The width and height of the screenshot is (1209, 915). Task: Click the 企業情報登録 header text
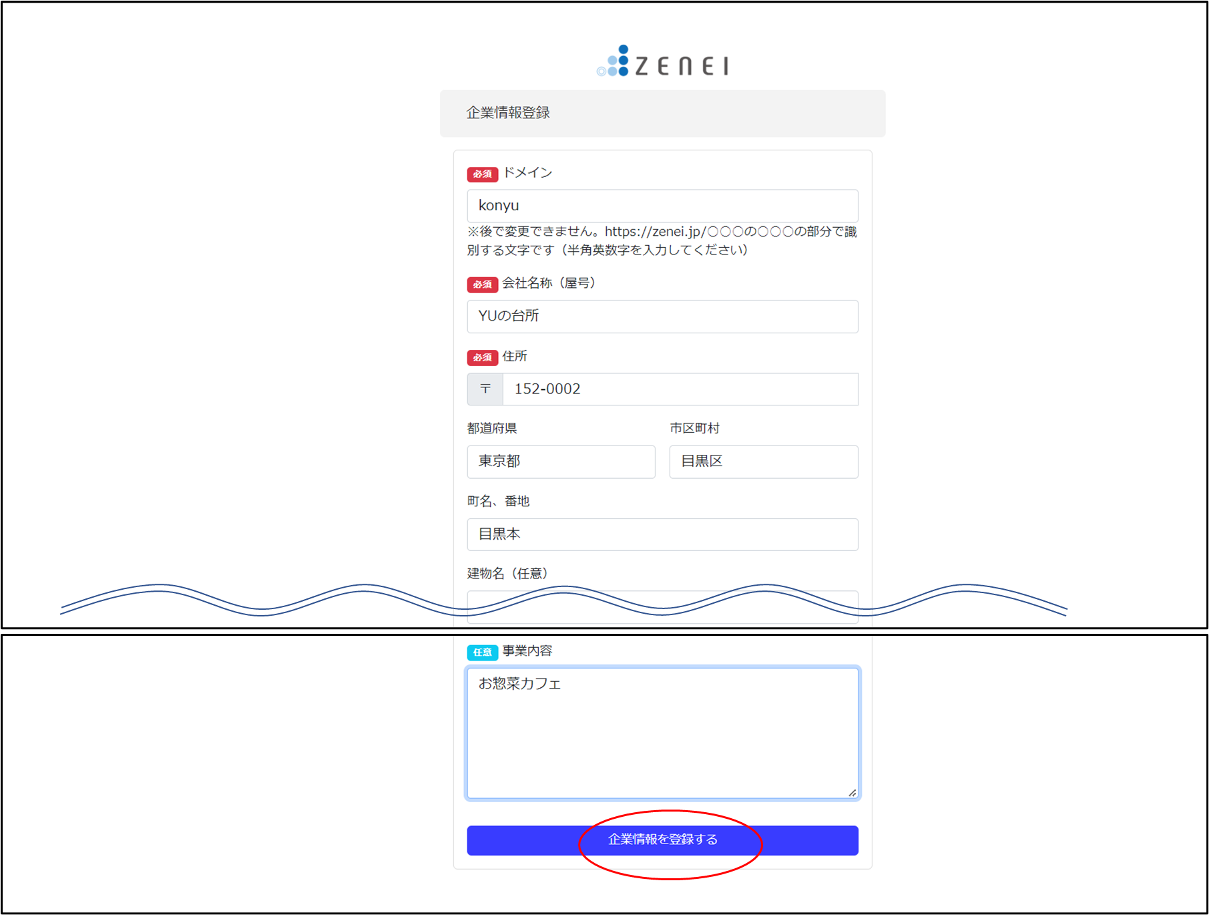[508, 113]
